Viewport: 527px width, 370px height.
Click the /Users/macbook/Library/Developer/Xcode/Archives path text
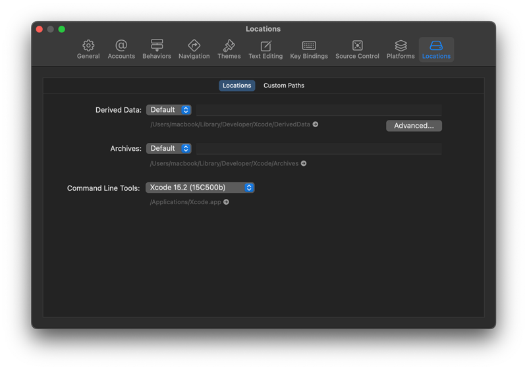(x=224, y=163)
